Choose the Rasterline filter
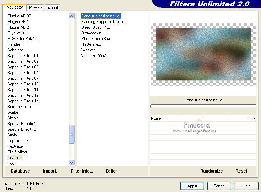The image size is (261, 192). tap(91, 44)
